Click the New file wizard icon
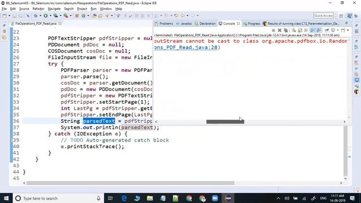The width and height of the screenshot is (361, 203). tap(5, 16)
